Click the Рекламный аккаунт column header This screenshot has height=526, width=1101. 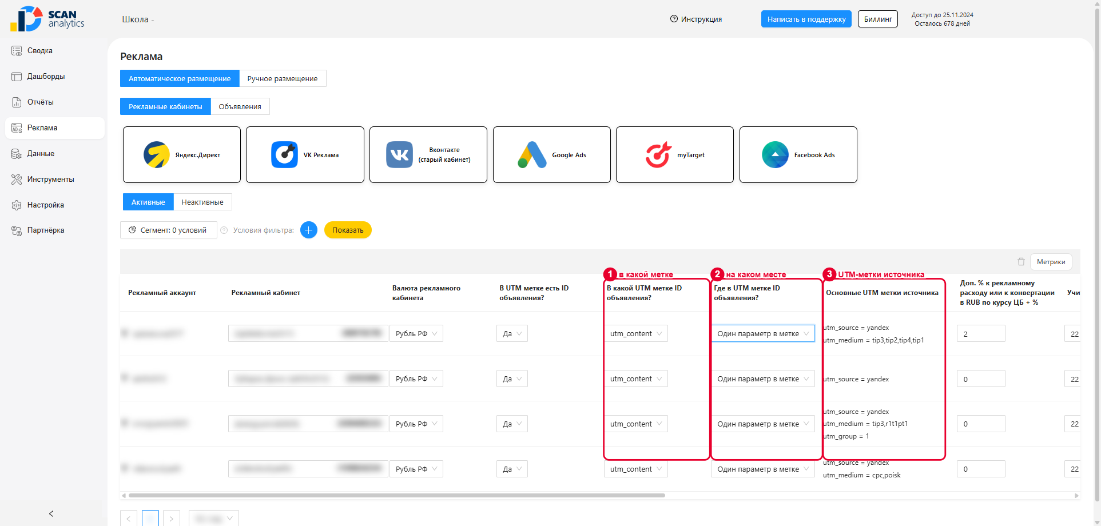162,293
